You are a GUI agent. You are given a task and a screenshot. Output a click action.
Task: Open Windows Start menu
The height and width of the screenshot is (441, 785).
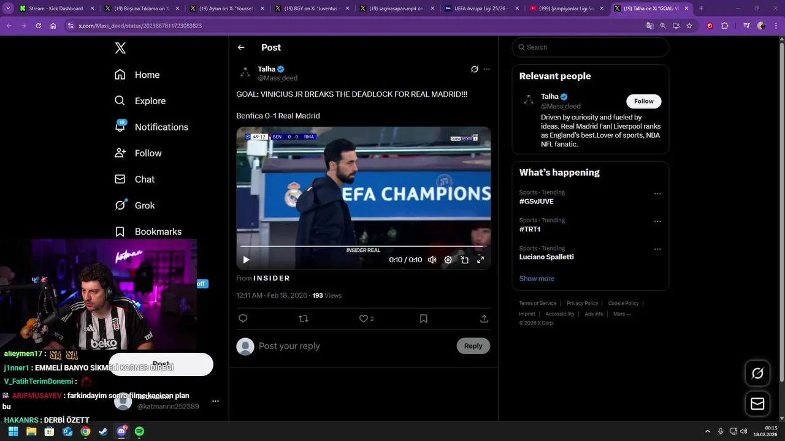point(13,432)
